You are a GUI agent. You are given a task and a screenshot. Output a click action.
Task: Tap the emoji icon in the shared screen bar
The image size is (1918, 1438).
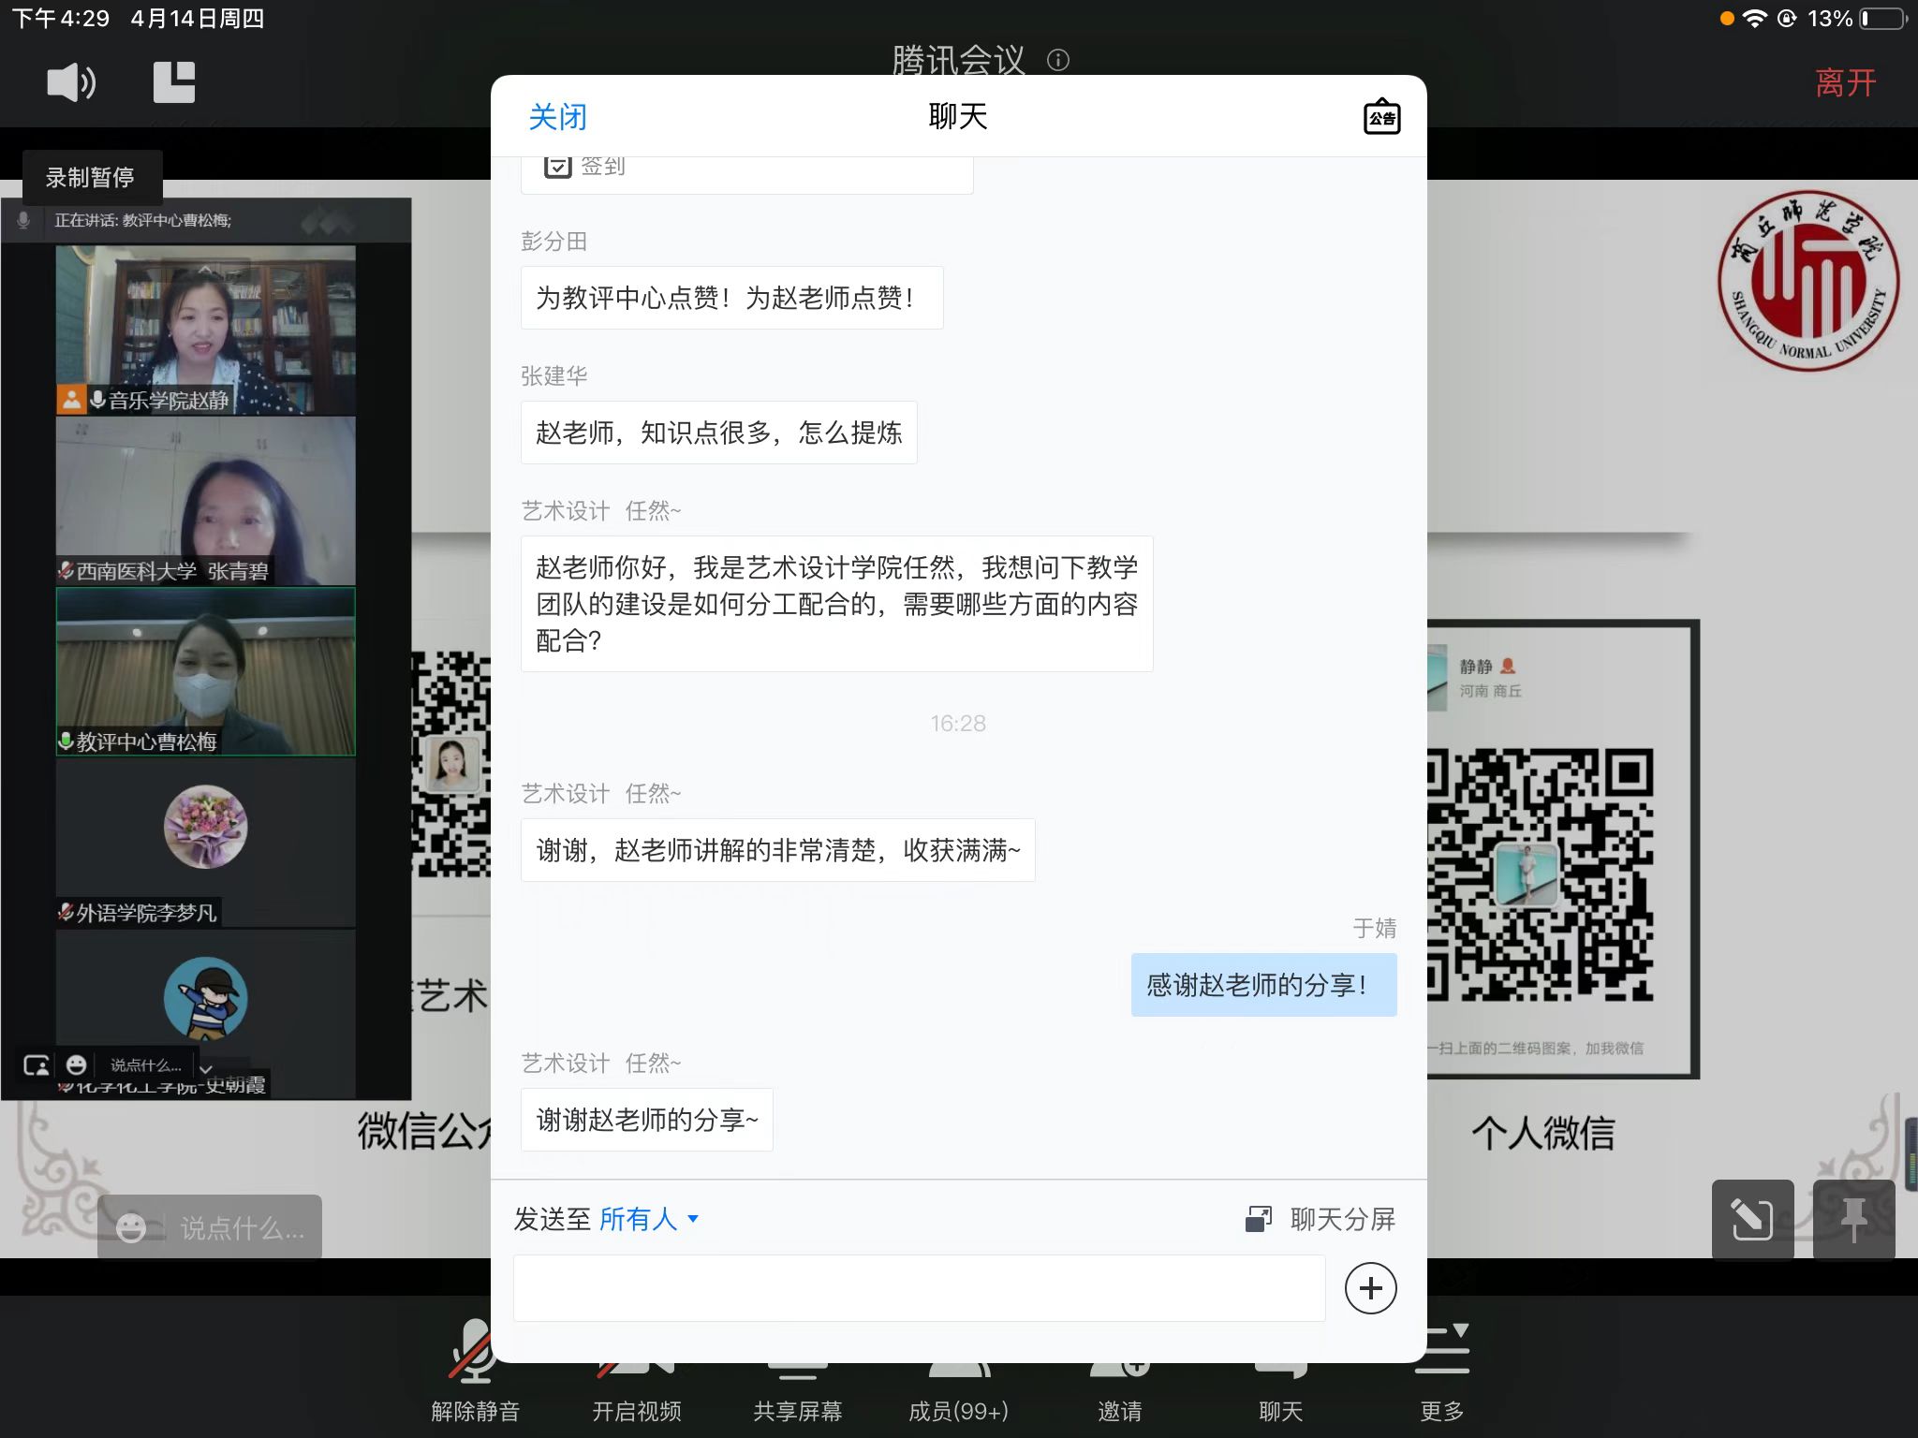[x=77, y=1064]
